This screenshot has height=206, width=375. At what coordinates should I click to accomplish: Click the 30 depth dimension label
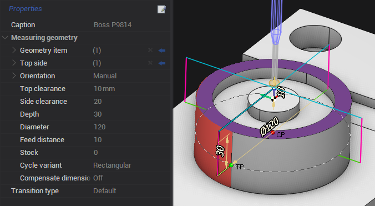[220, 151]
